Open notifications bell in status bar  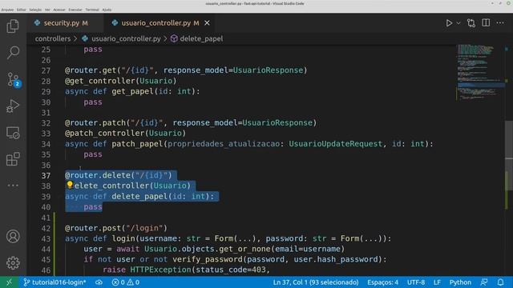pyautogui.click(x=500, y=282)
